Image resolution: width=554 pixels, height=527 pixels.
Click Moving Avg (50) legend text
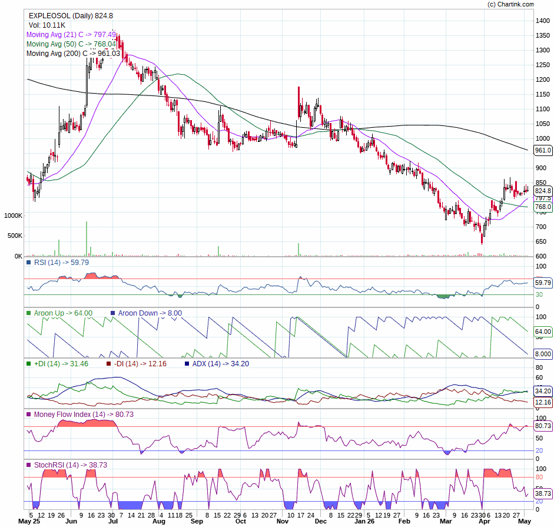click(71, 44)
